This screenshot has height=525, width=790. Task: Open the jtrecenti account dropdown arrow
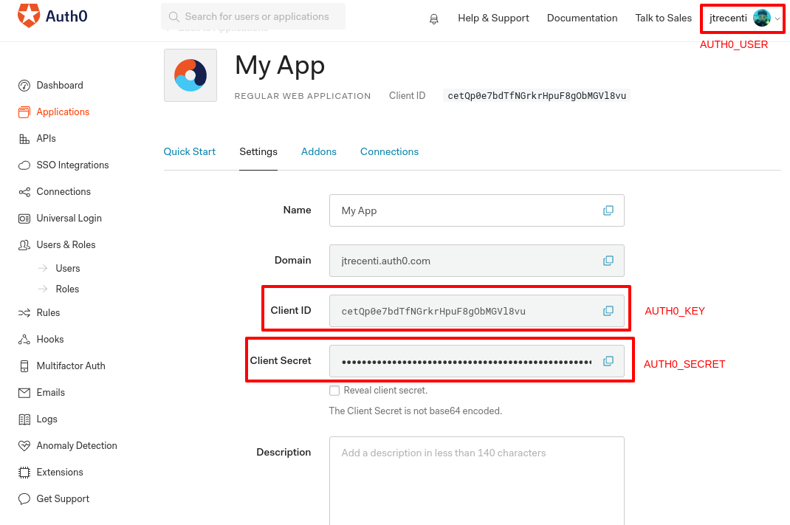click(777, 18)
